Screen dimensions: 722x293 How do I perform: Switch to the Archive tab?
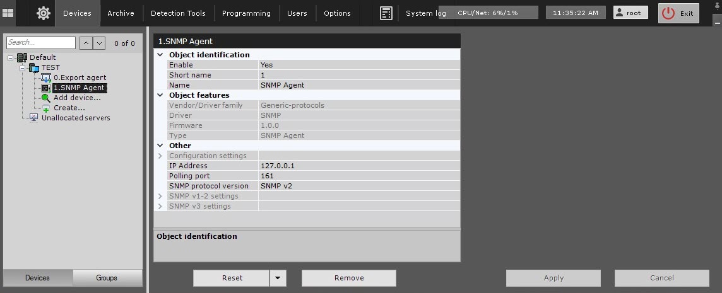pyautogui.click(x=121, y=13)
